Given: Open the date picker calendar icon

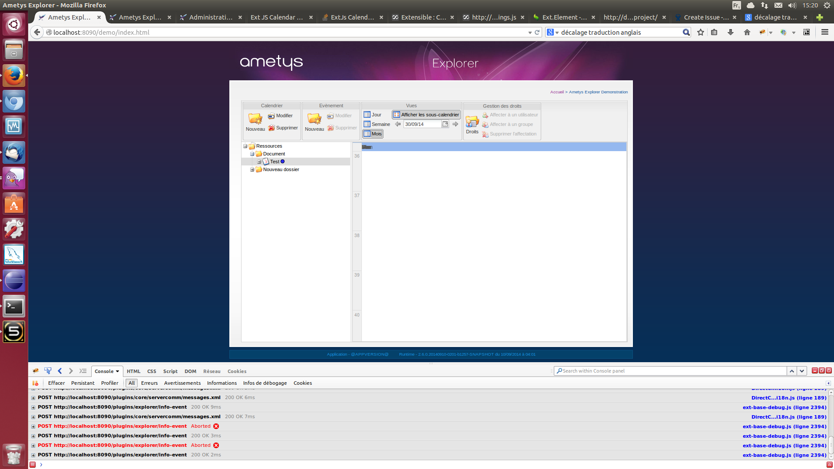Looking at the screenshot, I should click(445, 124).
